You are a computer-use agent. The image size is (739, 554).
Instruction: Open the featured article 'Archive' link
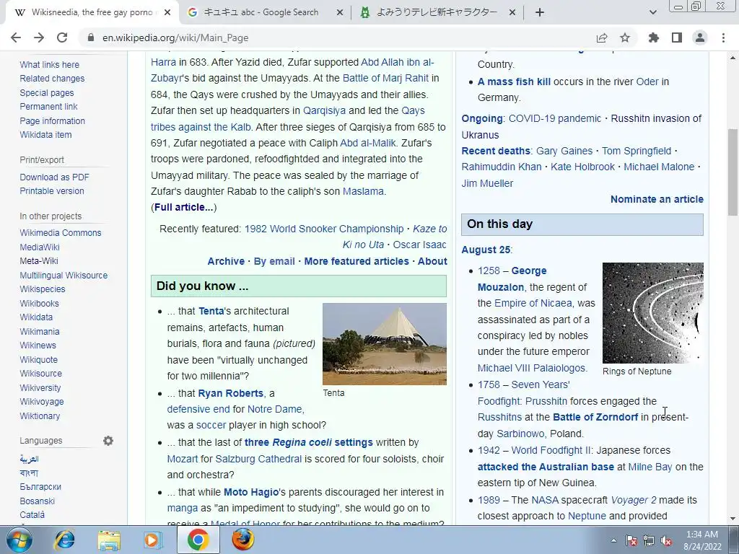click(x=226, y=261)
